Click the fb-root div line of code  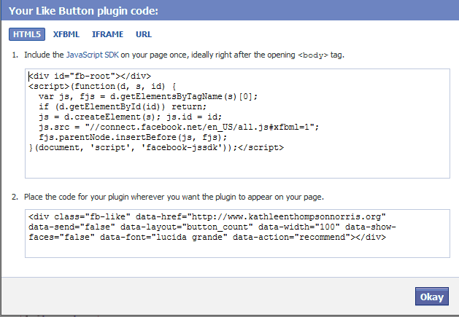[90, 76]
